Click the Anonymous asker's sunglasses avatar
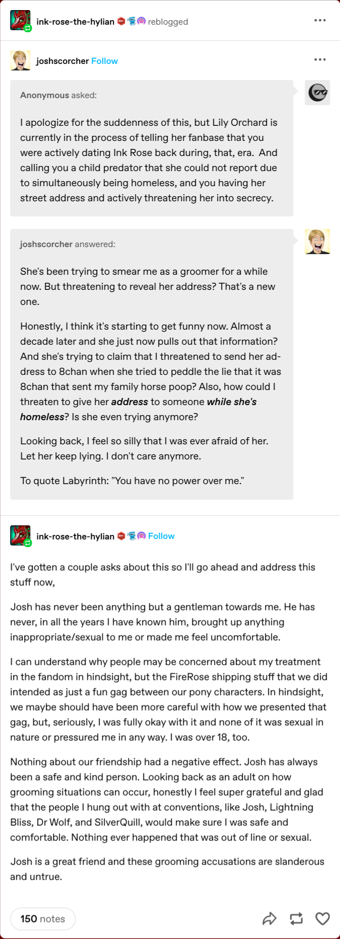Viewport: 340px width, 939px height. (317, 93)
